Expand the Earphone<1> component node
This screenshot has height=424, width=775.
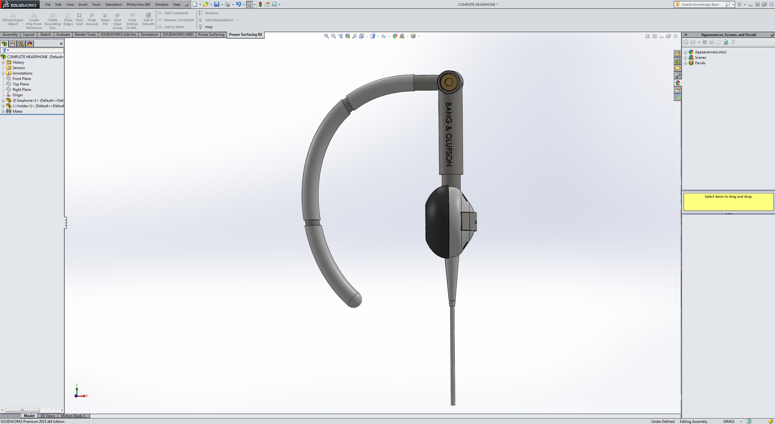pos(3,101)
